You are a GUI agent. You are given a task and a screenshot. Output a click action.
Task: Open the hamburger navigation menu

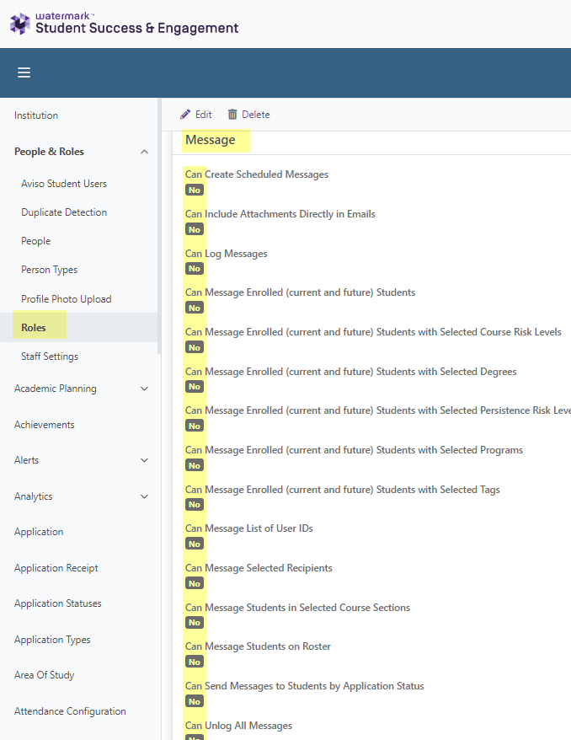click(24, 72)
